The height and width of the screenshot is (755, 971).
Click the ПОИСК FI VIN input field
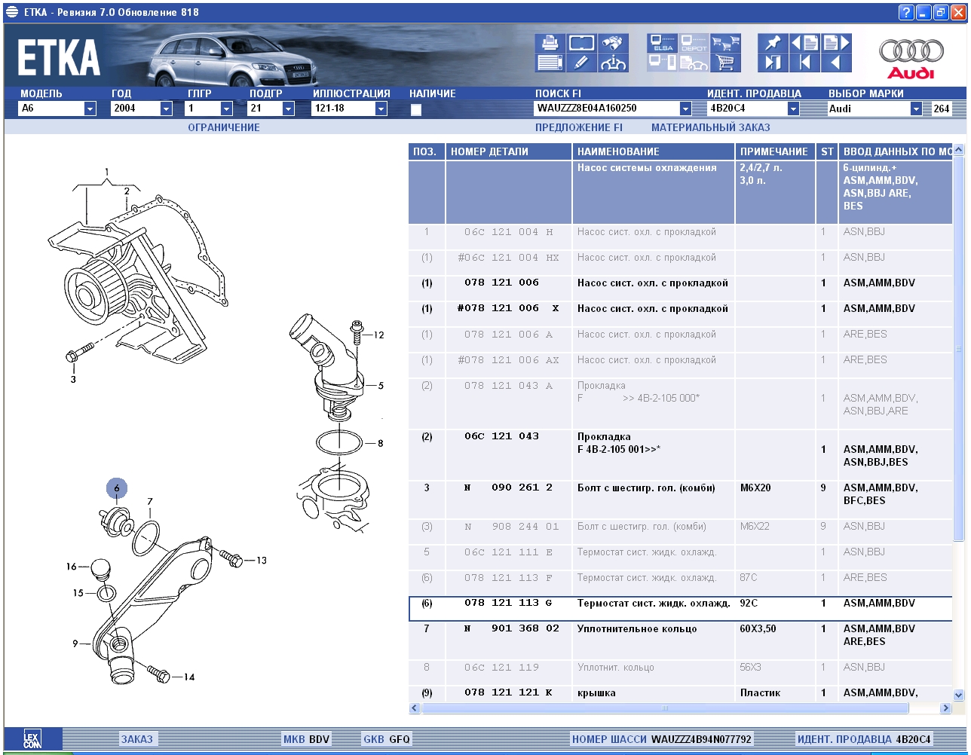[607, 109]
